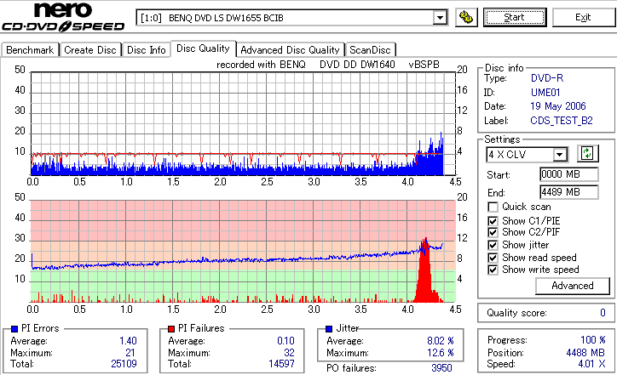This screenshot has width=617, height=375.
Task: Click the Nero CD-DVD Speed logo
Action: (63, 17)
